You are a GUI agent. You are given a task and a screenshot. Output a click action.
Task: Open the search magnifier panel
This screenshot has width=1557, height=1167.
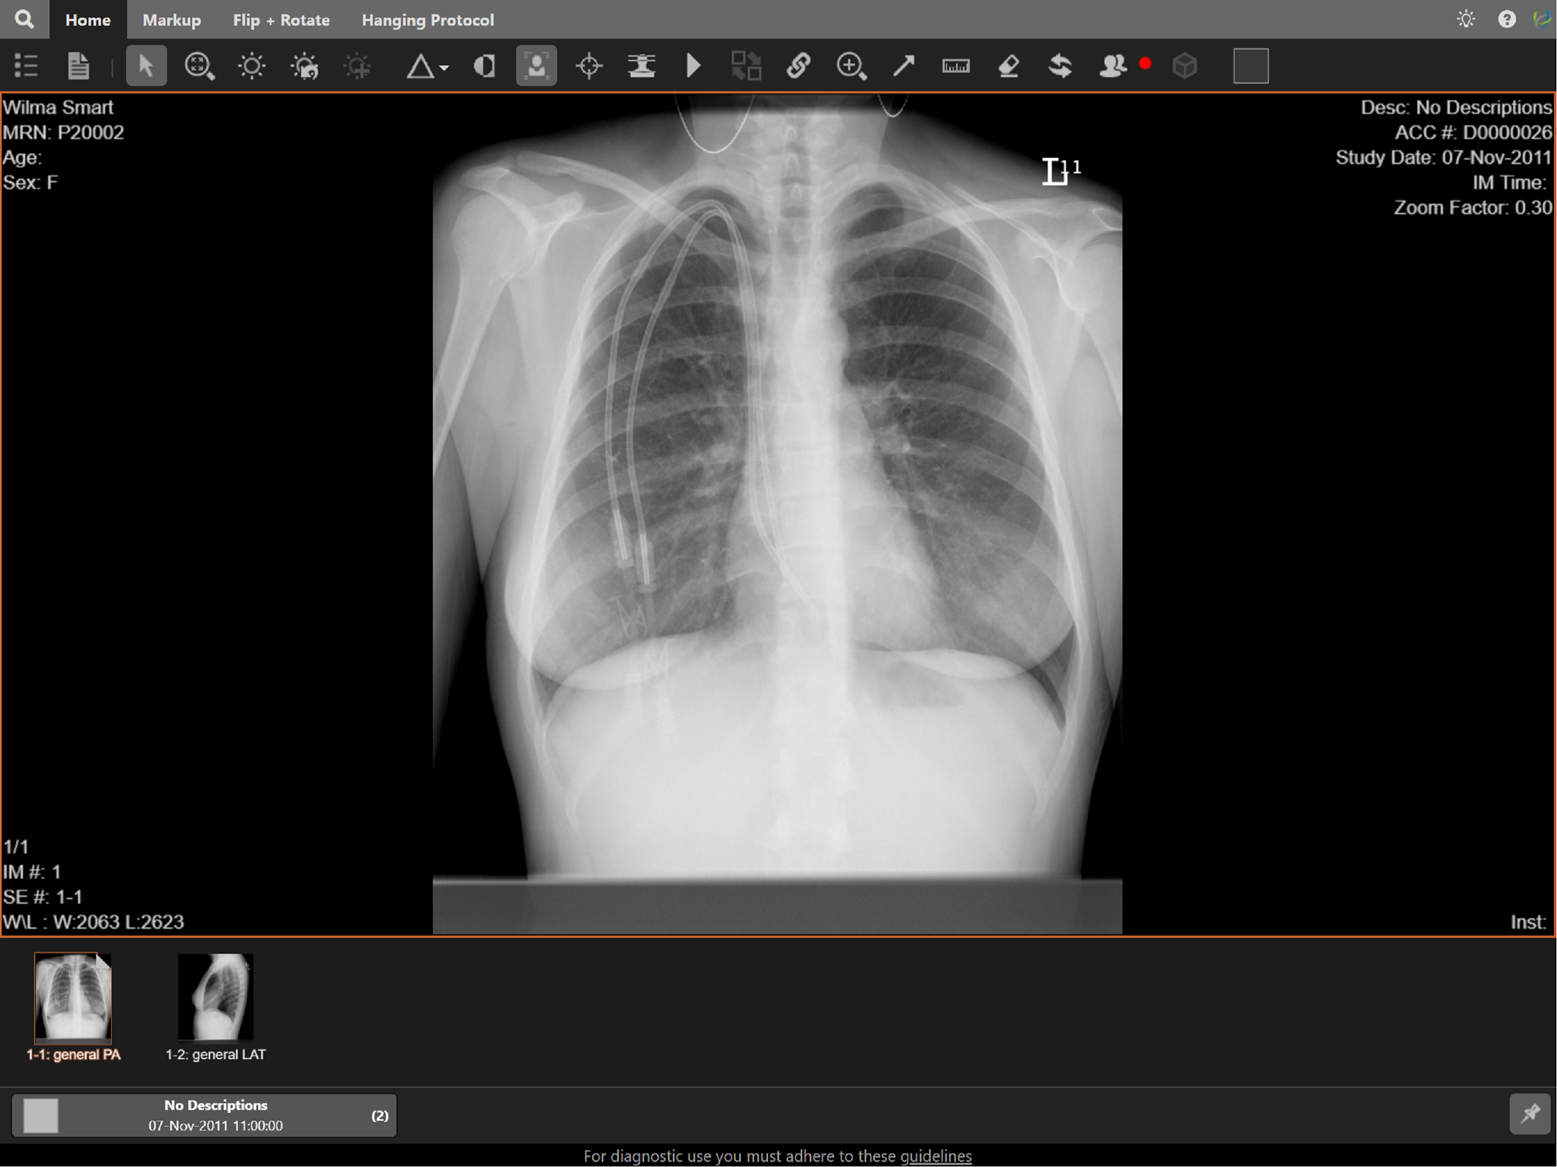point(24,19)
